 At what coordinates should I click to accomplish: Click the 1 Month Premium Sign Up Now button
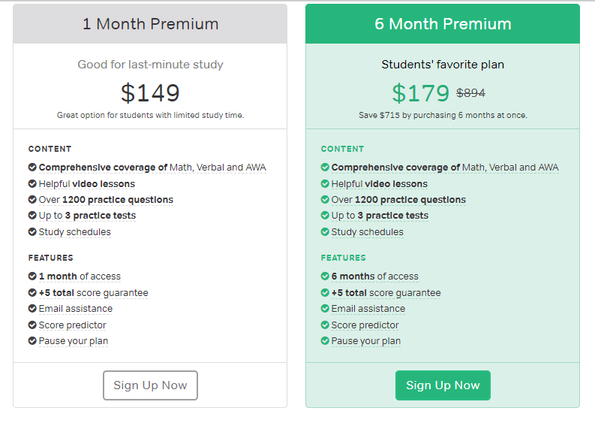[x=150, y=385]
